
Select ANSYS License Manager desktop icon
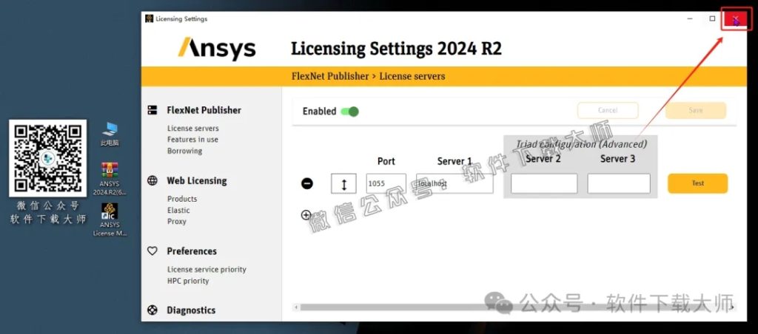pos(110,219)
